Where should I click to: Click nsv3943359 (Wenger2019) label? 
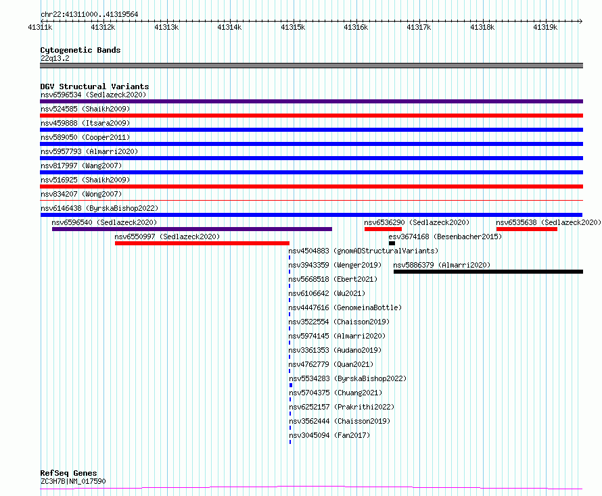[x=335, y=265]
